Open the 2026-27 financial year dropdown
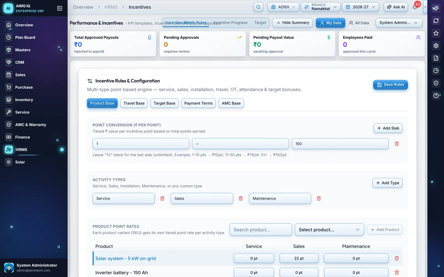This screenshot has height=277, width=444. tap(360, 7)
